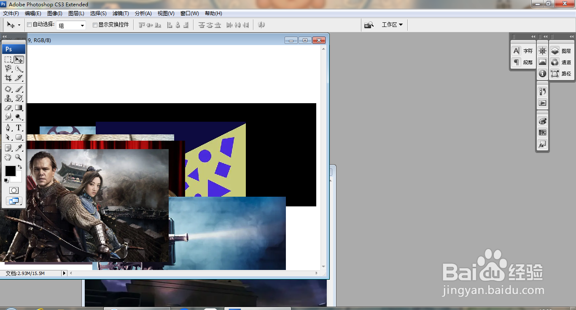Image resolution: width=576 pixels, height=310 pixels.
Task: Open the 段落 paragraph panel
Action: 523,62
